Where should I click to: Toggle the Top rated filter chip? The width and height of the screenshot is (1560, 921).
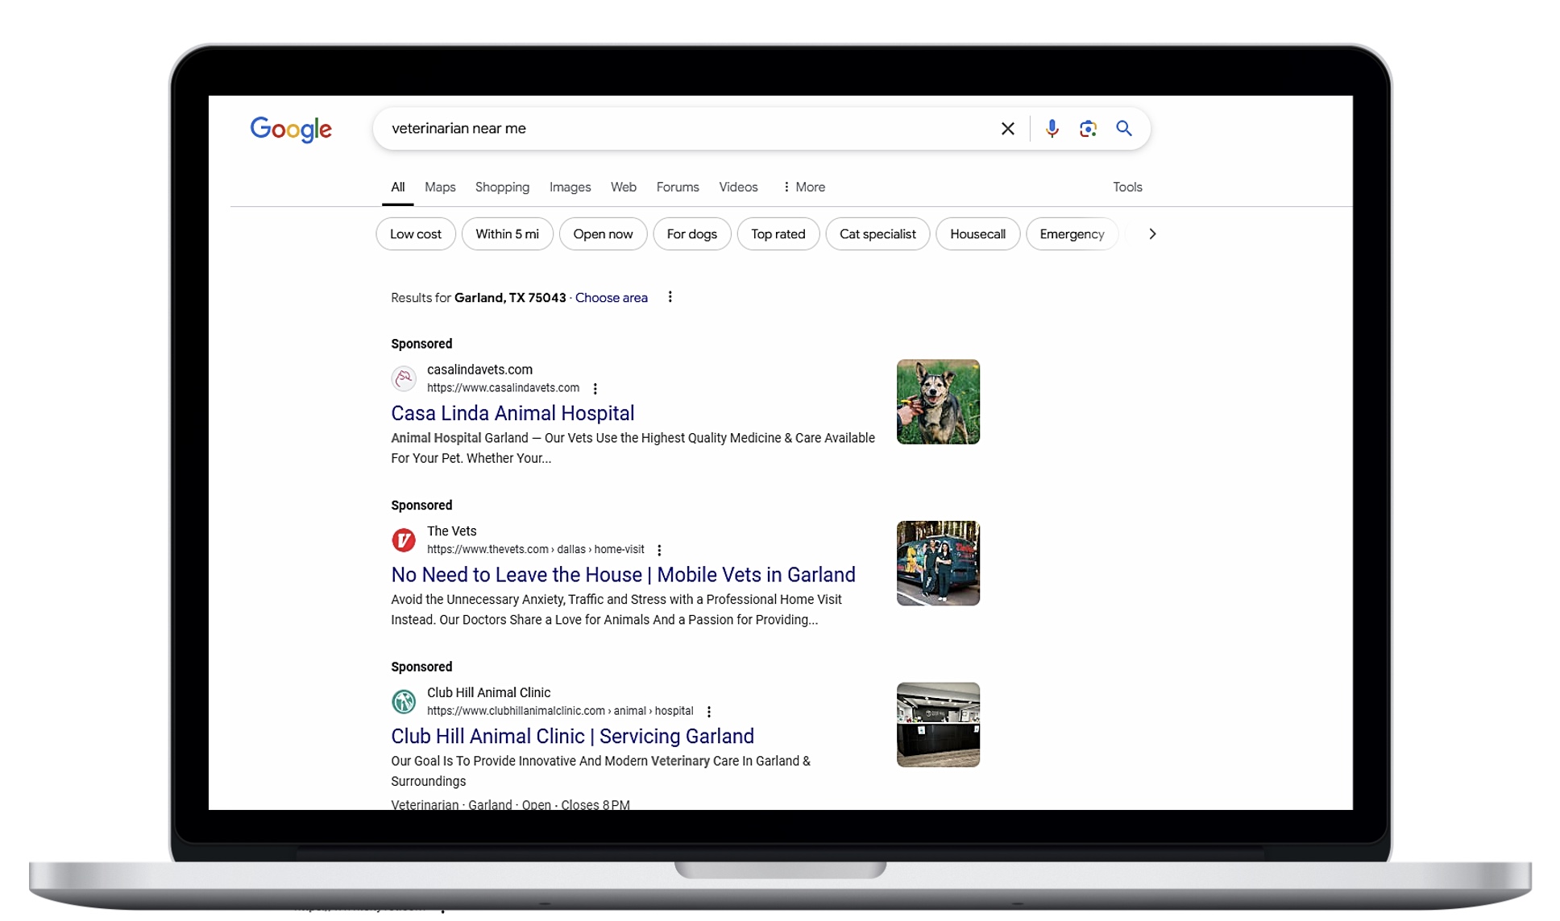coord(778,234)
